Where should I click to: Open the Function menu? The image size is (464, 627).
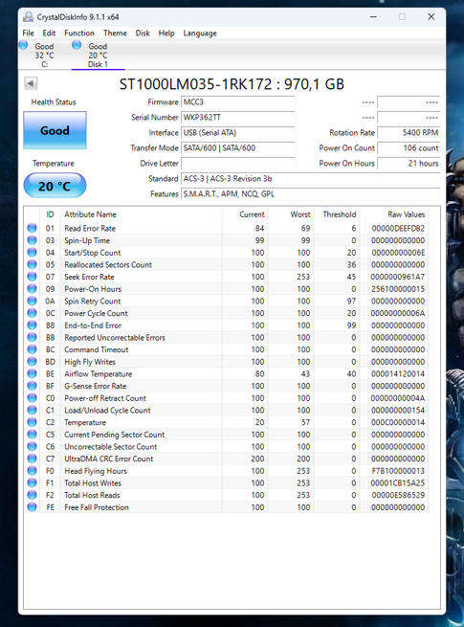click(79, 34)
